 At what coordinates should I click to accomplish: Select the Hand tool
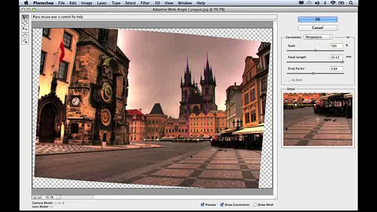[x=25, y=35]
